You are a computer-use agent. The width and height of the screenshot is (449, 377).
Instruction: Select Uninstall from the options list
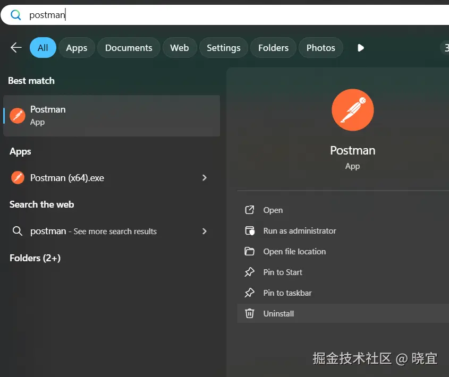[x=278, y=313]
